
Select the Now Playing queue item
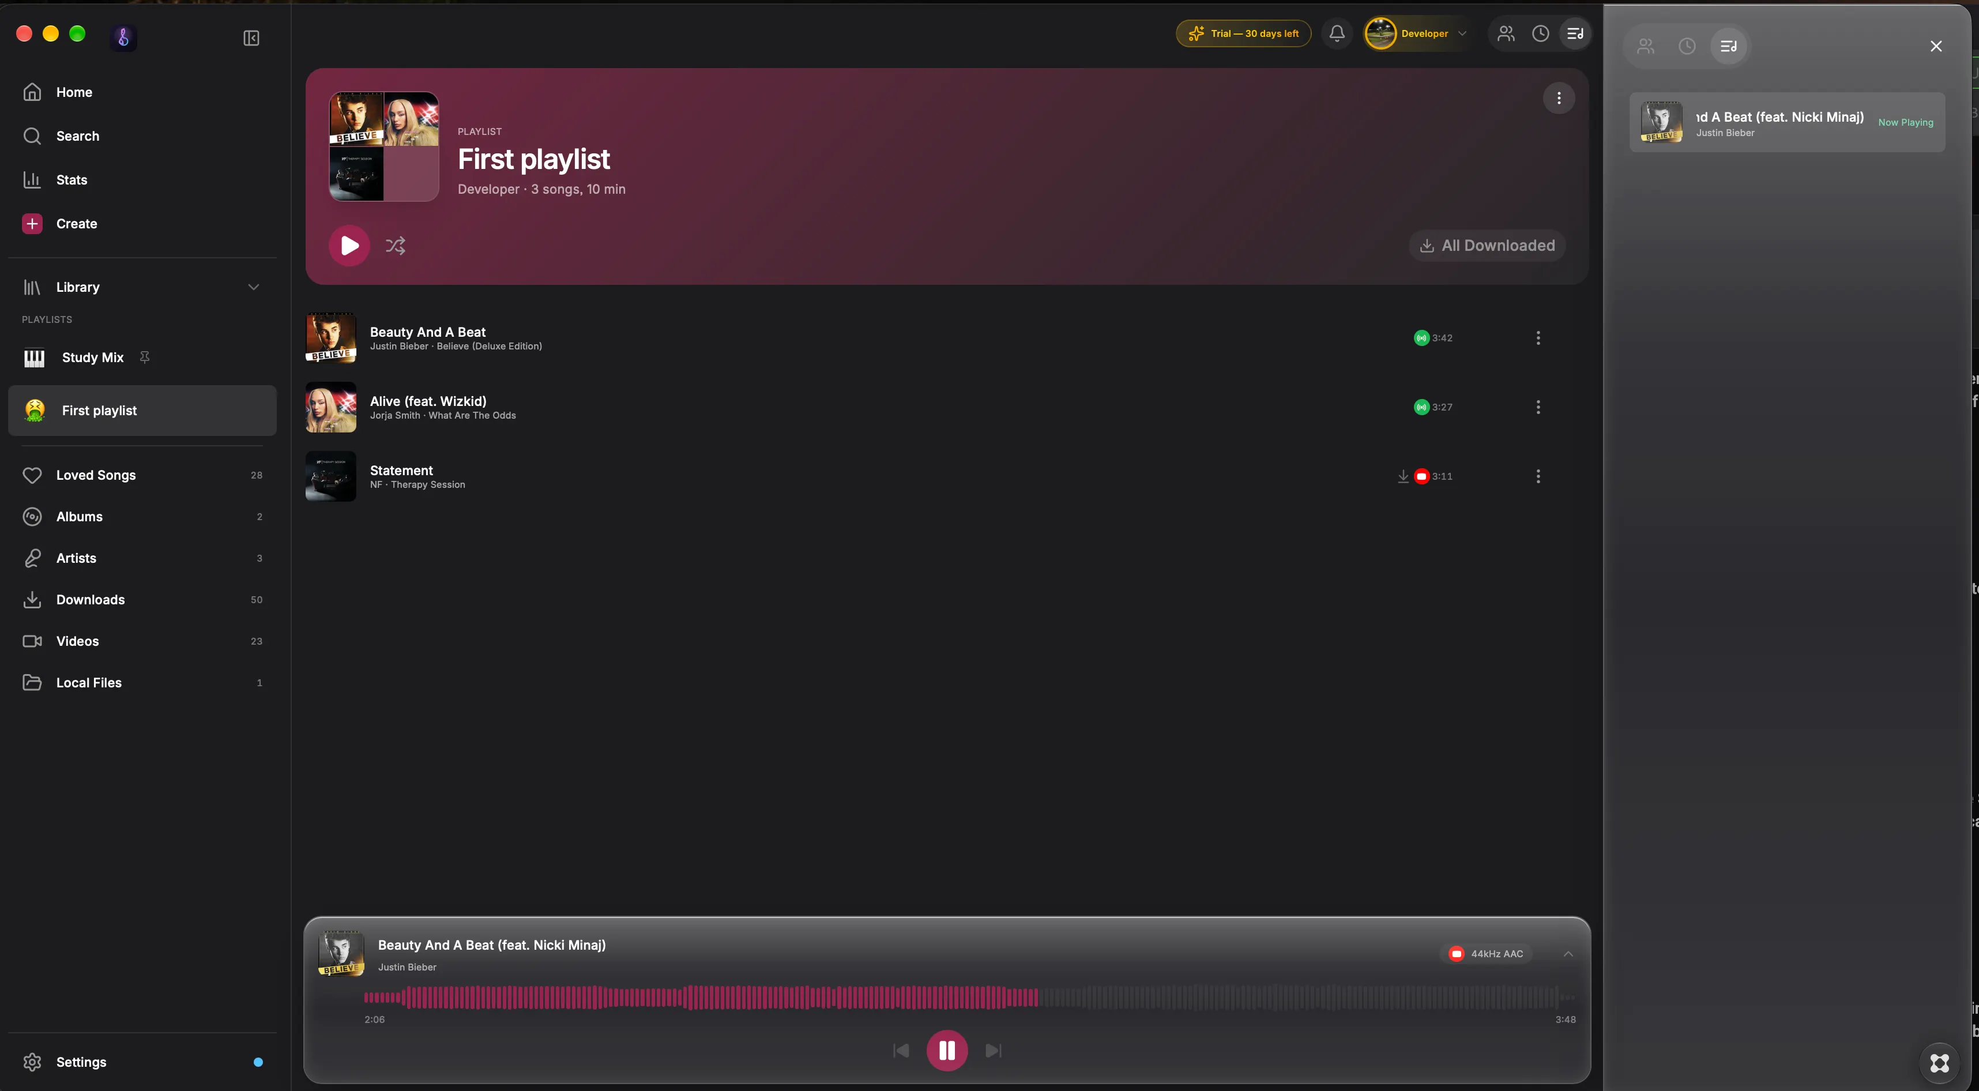(1787, 122)
